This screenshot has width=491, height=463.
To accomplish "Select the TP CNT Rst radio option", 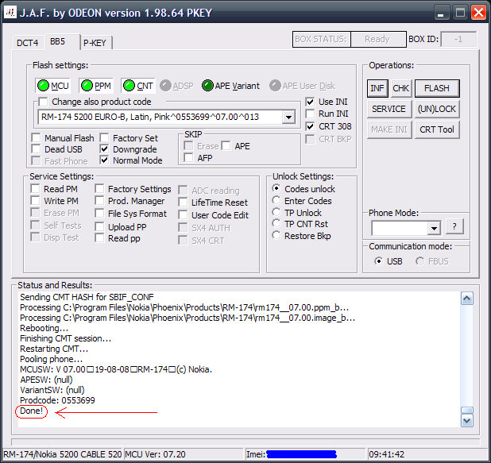I will (276, 223).
